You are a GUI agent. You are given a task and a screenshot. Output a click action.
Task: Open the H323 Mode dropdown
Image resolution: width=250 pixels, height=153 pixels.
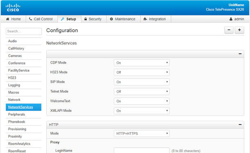[142, 72]
